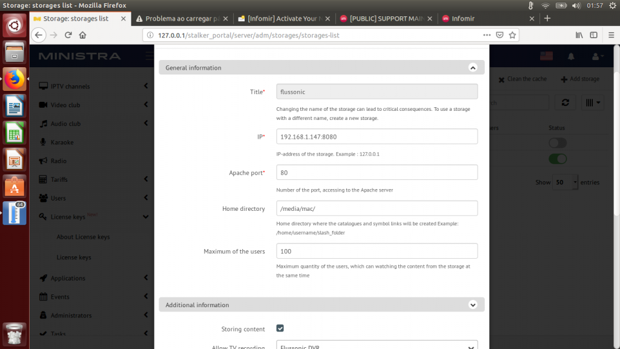Click the Clean the cache button
Screen dimensions: 620x349
click(523, 79)
